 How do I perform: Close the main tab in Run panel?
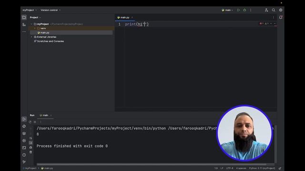51,115
